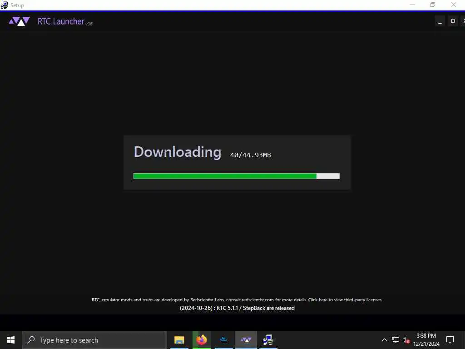
Task: Switch to RTC Launcher taskbar icon
Action: [x=246, y=340]
